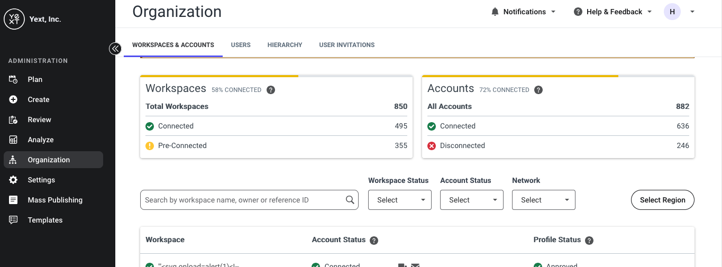Click the Total Workspaces row
The image size is (722, 267).
[276, 106]
